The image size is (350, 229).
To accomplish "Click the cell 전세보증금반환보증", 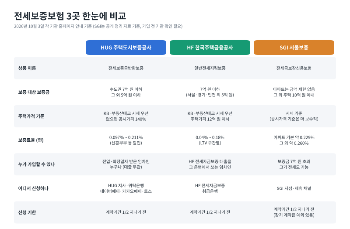I will [x=126, y=68].
